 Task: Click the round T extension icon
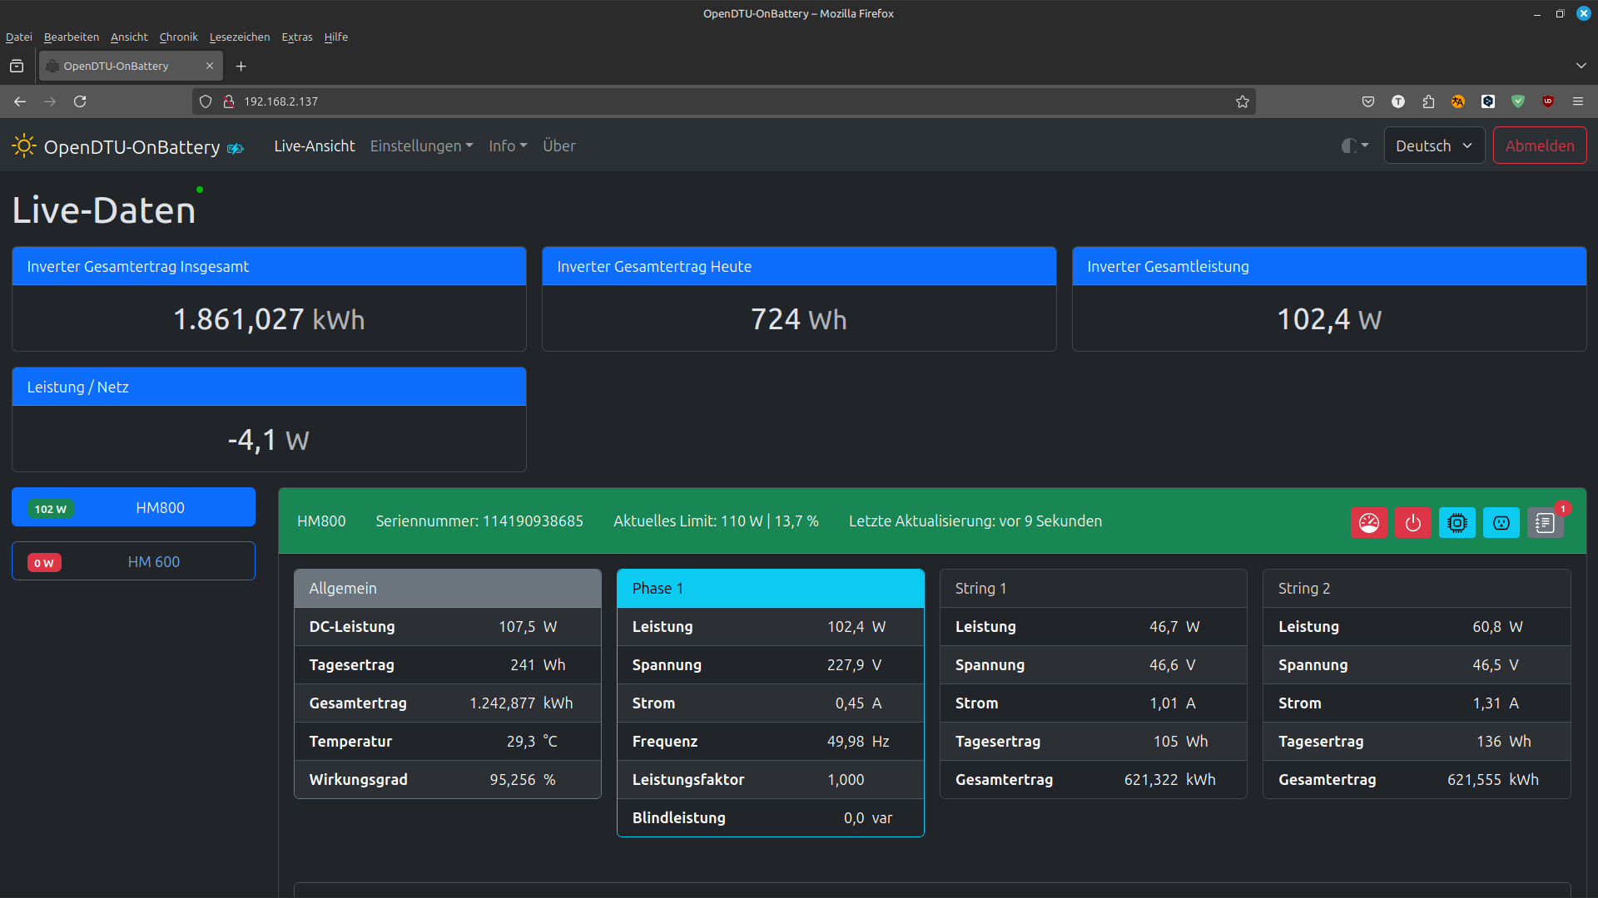[x=1398, y=101]
